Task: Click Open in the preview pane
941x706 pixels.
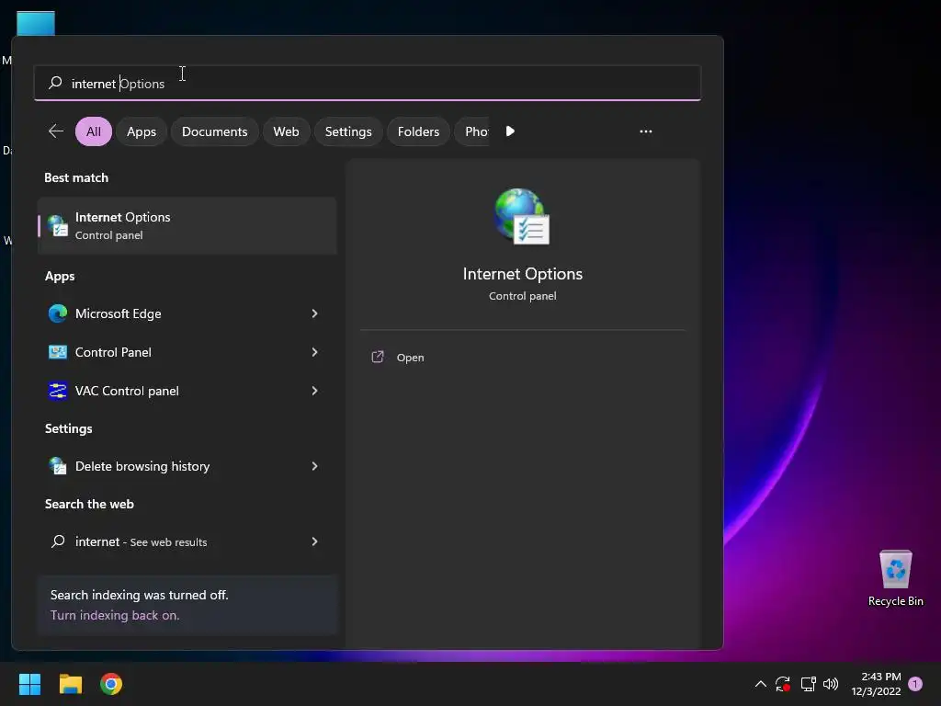Action: [x=410, y=358]
